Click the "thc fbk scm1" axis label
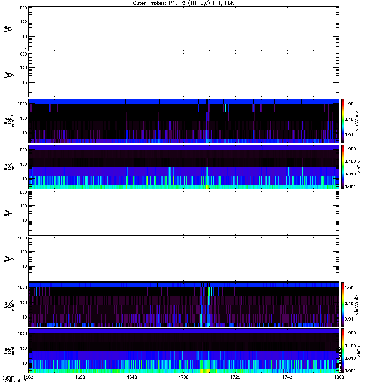The width and height of the screenshot is (367, 391). (x=9, y=351)
